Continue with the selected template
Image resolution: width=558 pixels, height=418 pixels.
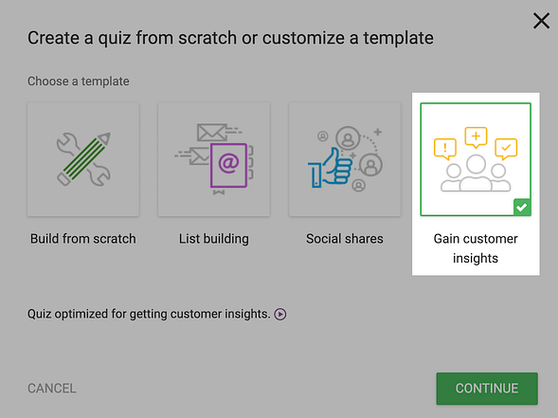pyautogui.click(x=487, y=389)
